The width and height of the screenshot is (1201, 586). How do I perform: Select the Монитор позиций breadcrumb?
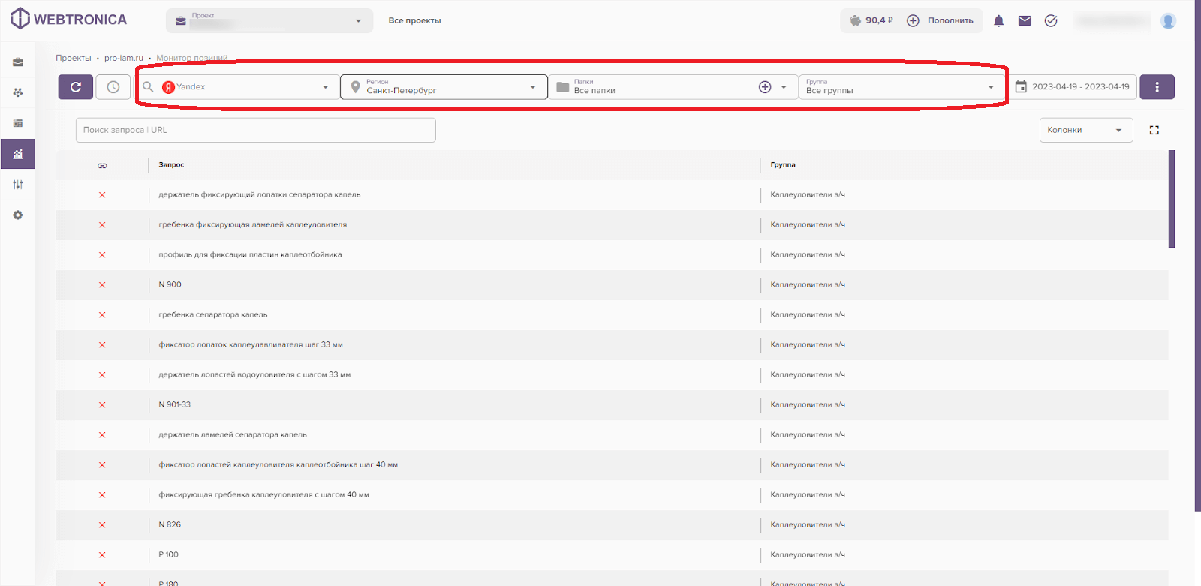pyautogui.click(x=192, y=58)
